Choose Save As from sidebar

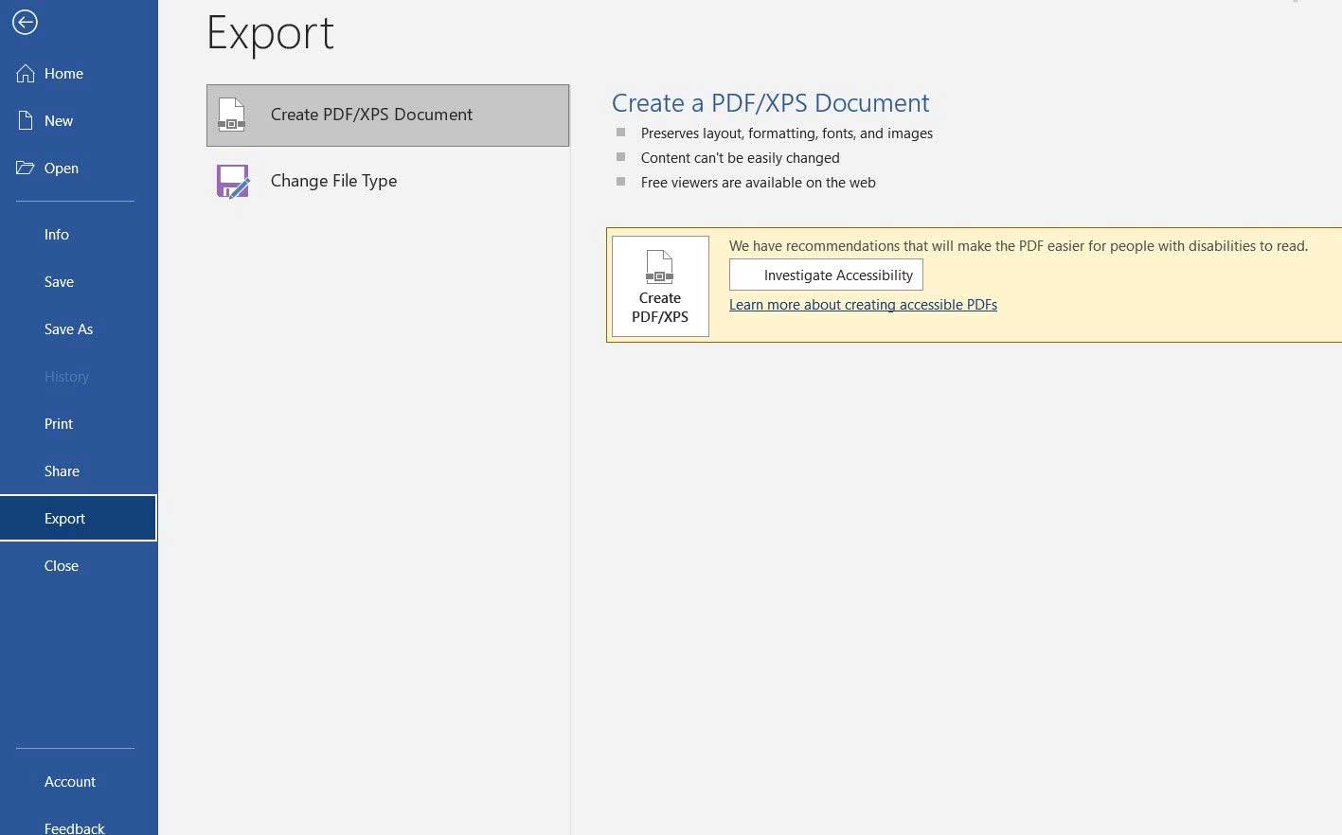tap(68, 329)
